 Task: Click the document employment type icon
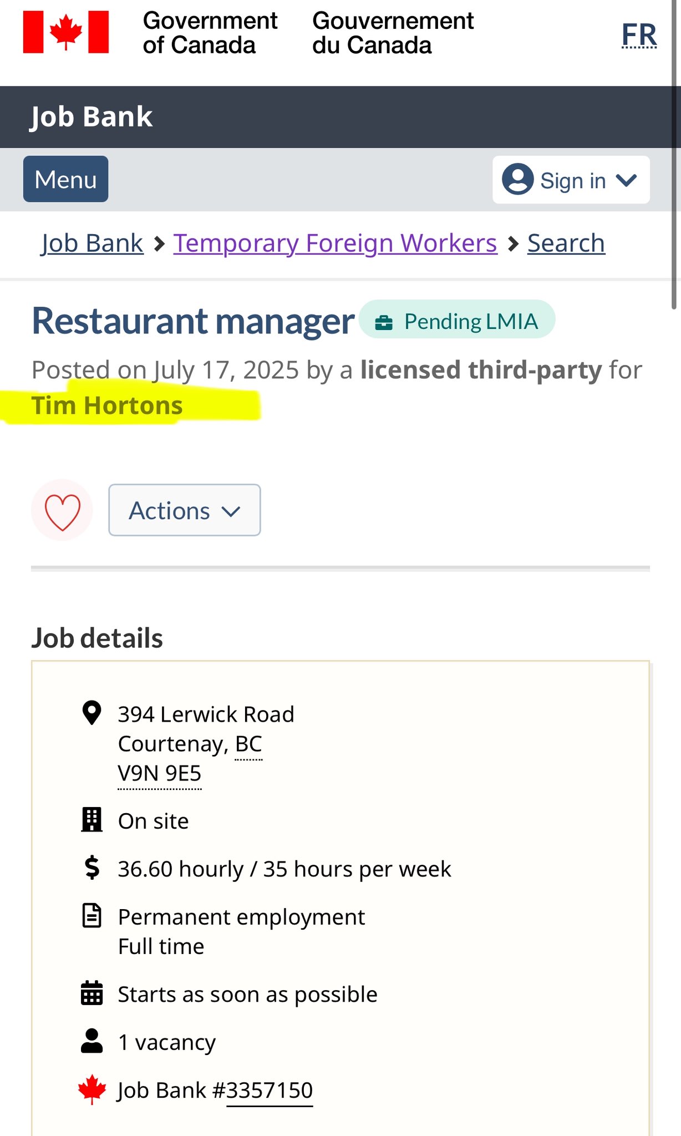92,916
